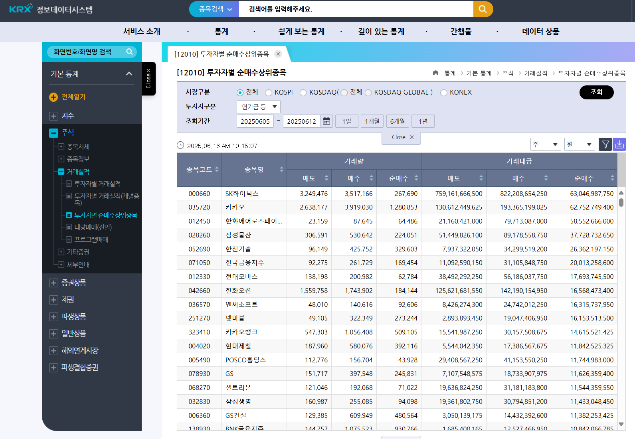Click the 거래실적 breadcrumb link
635x439 pixels.
click(536, 73)
